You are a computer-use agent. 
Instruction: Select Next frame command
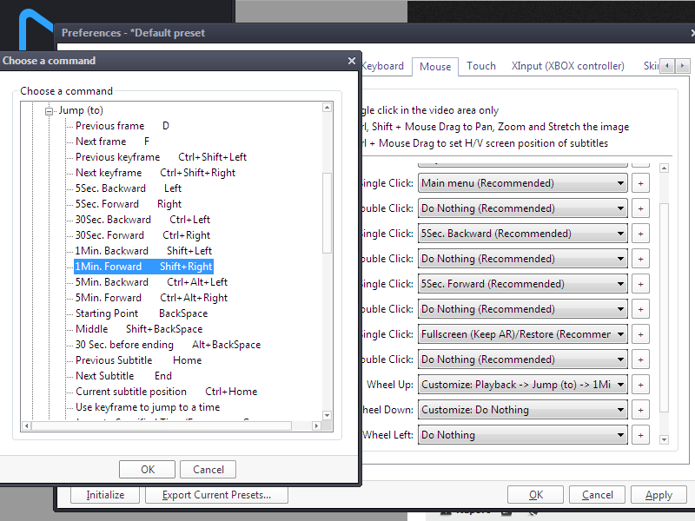(113, 142)
